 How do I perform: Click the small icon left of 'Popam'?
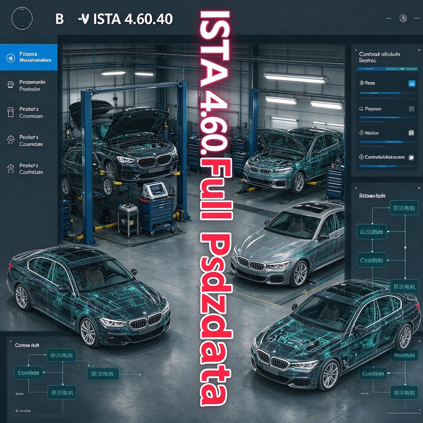(361, 109)
